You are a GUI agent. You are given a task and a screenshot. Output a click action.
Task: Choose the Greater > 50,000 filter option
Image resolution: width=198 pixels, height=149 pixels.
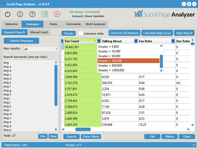pos(129,56)
